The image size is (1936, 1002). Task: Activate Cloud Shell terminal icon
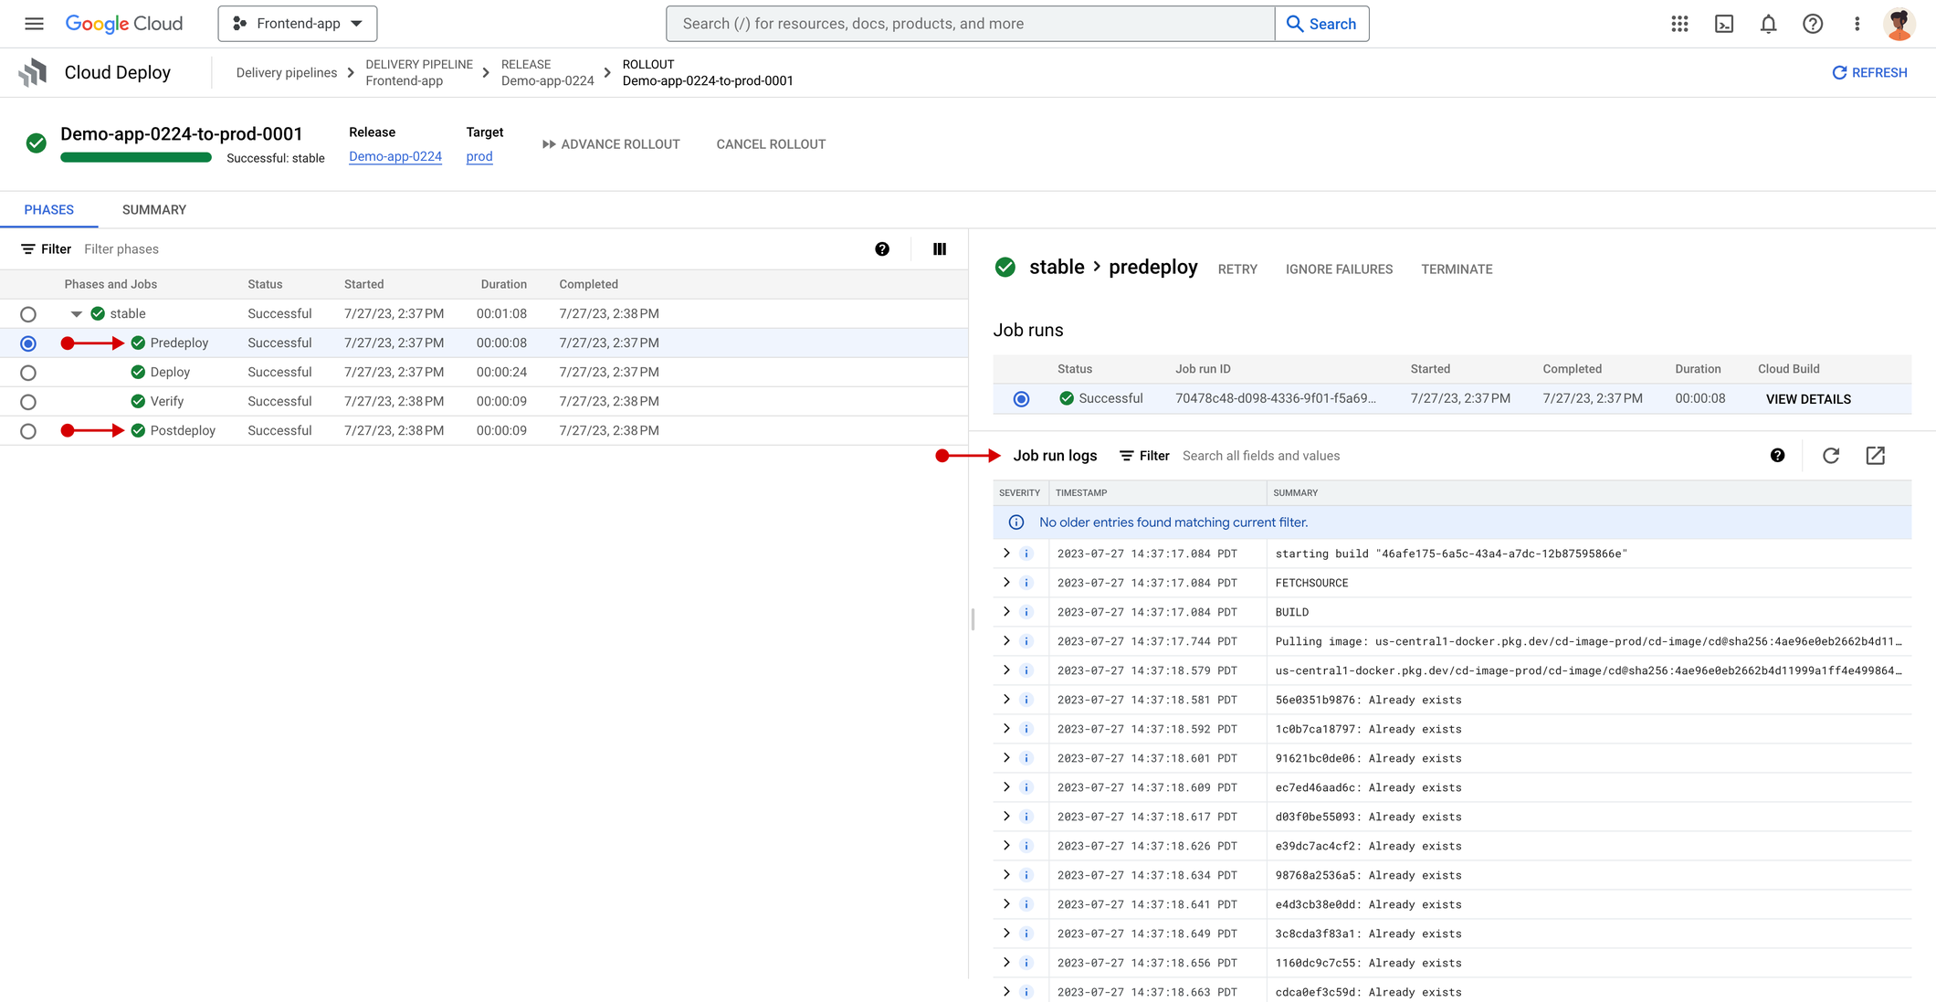point(1724,24)
